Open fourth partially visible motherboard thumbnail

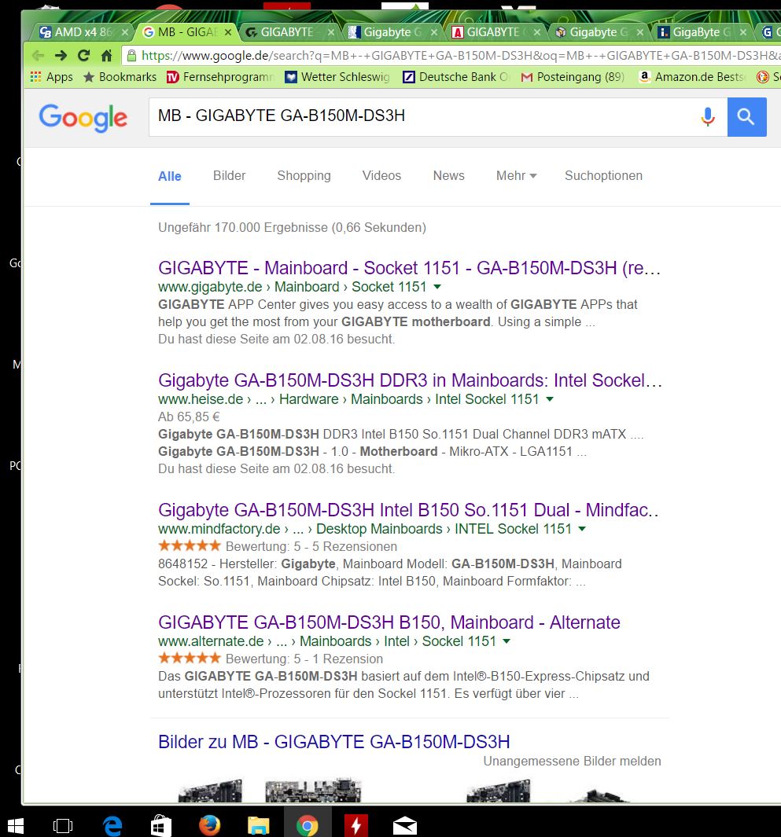(599, 796)
